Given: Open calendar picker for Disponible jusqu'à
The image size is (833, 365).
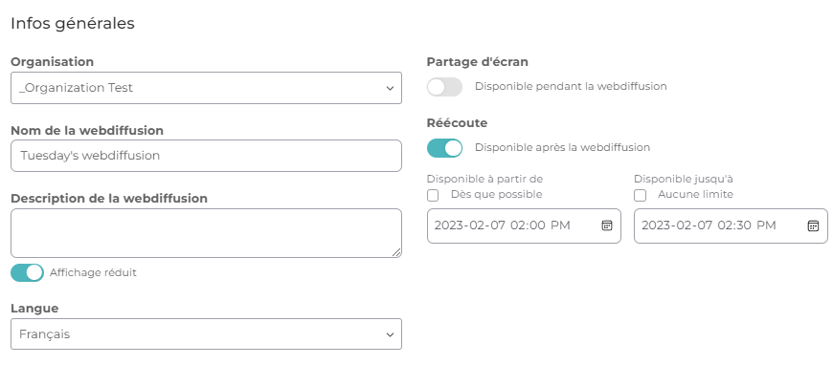Looking at the screenshot, I should click(x=813, y=225).
